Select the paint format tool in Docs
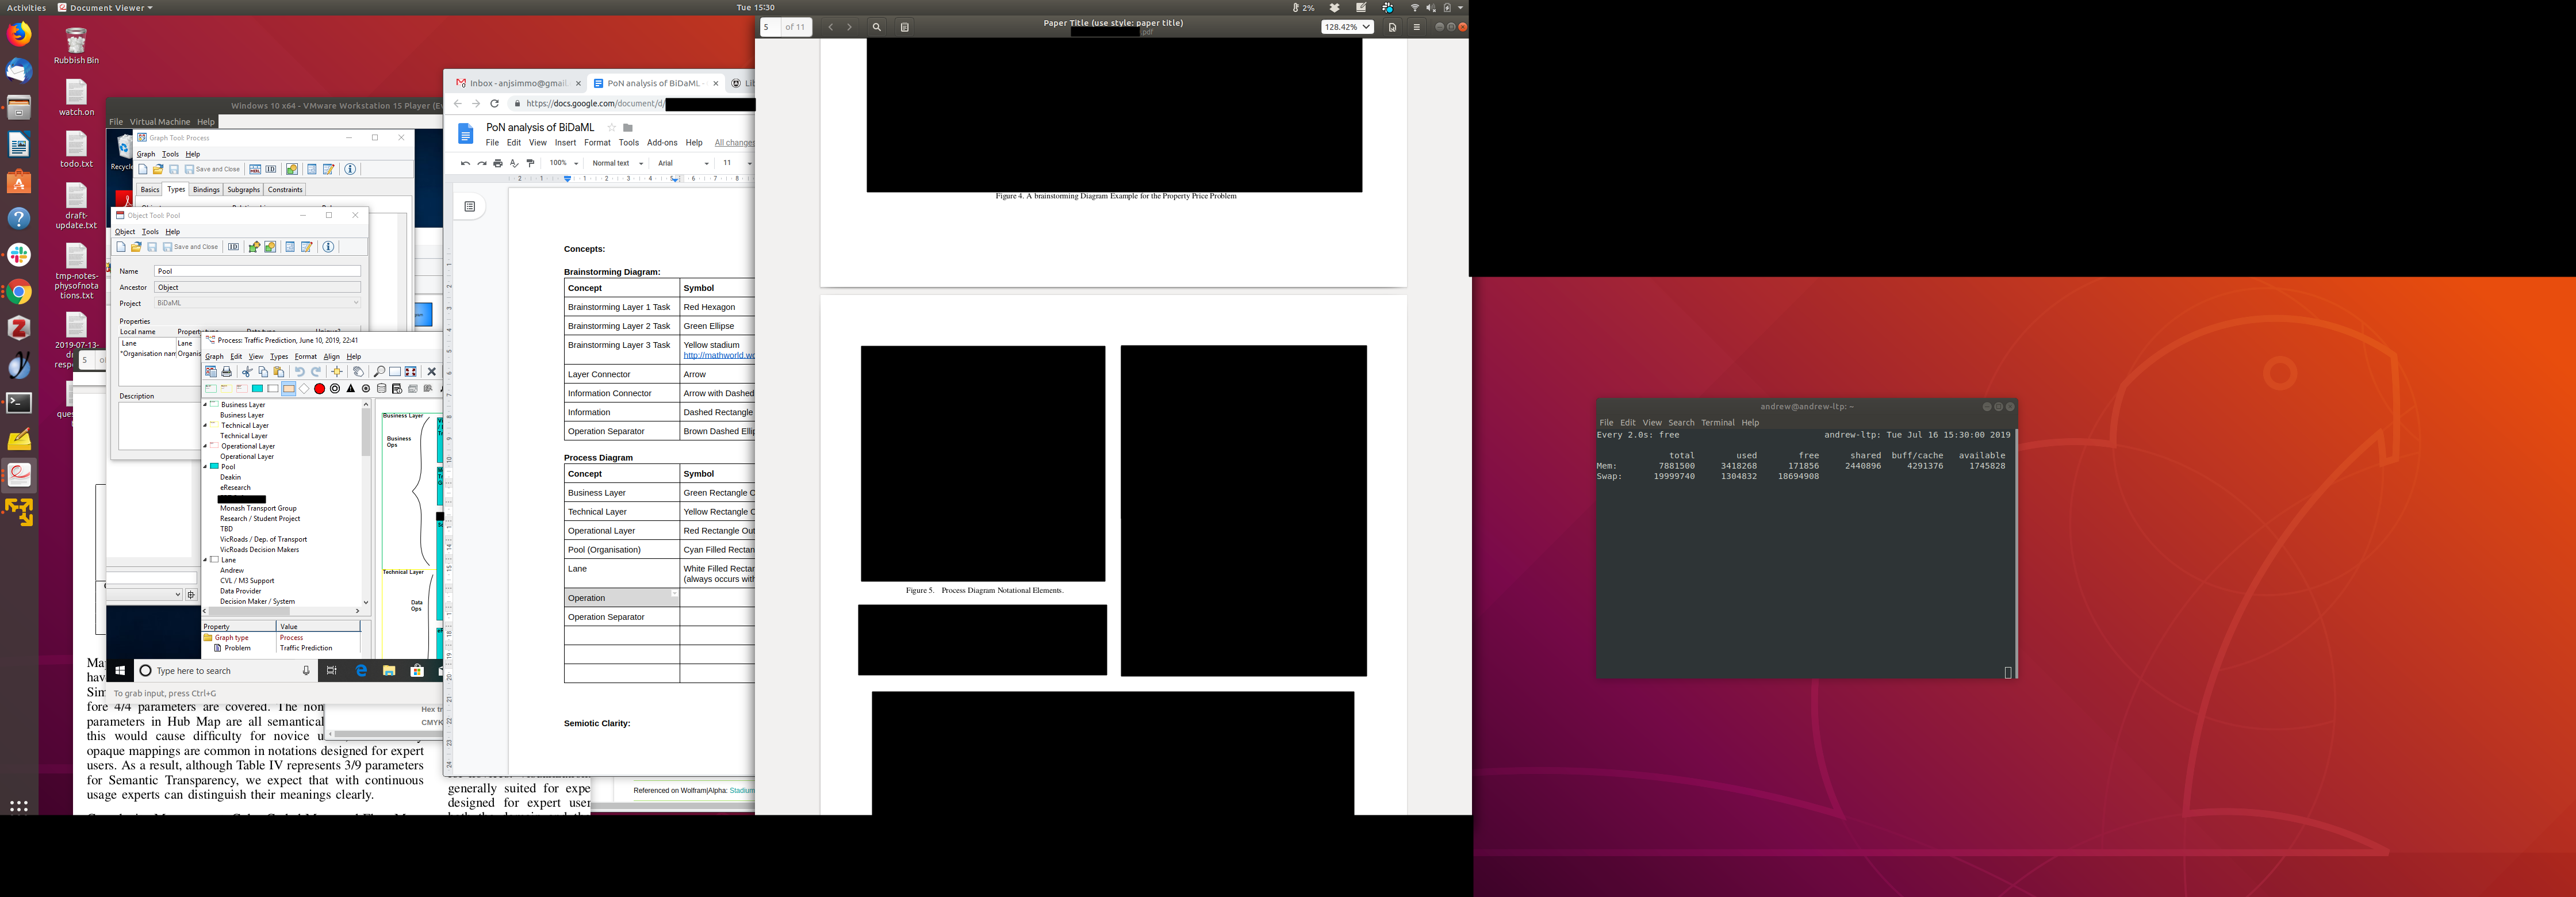2576x897 pixels. (x=530, y=163)
